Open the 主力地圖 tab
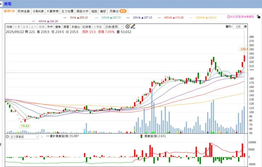Screen dimensions: 262x167 [x=68, y=11]
